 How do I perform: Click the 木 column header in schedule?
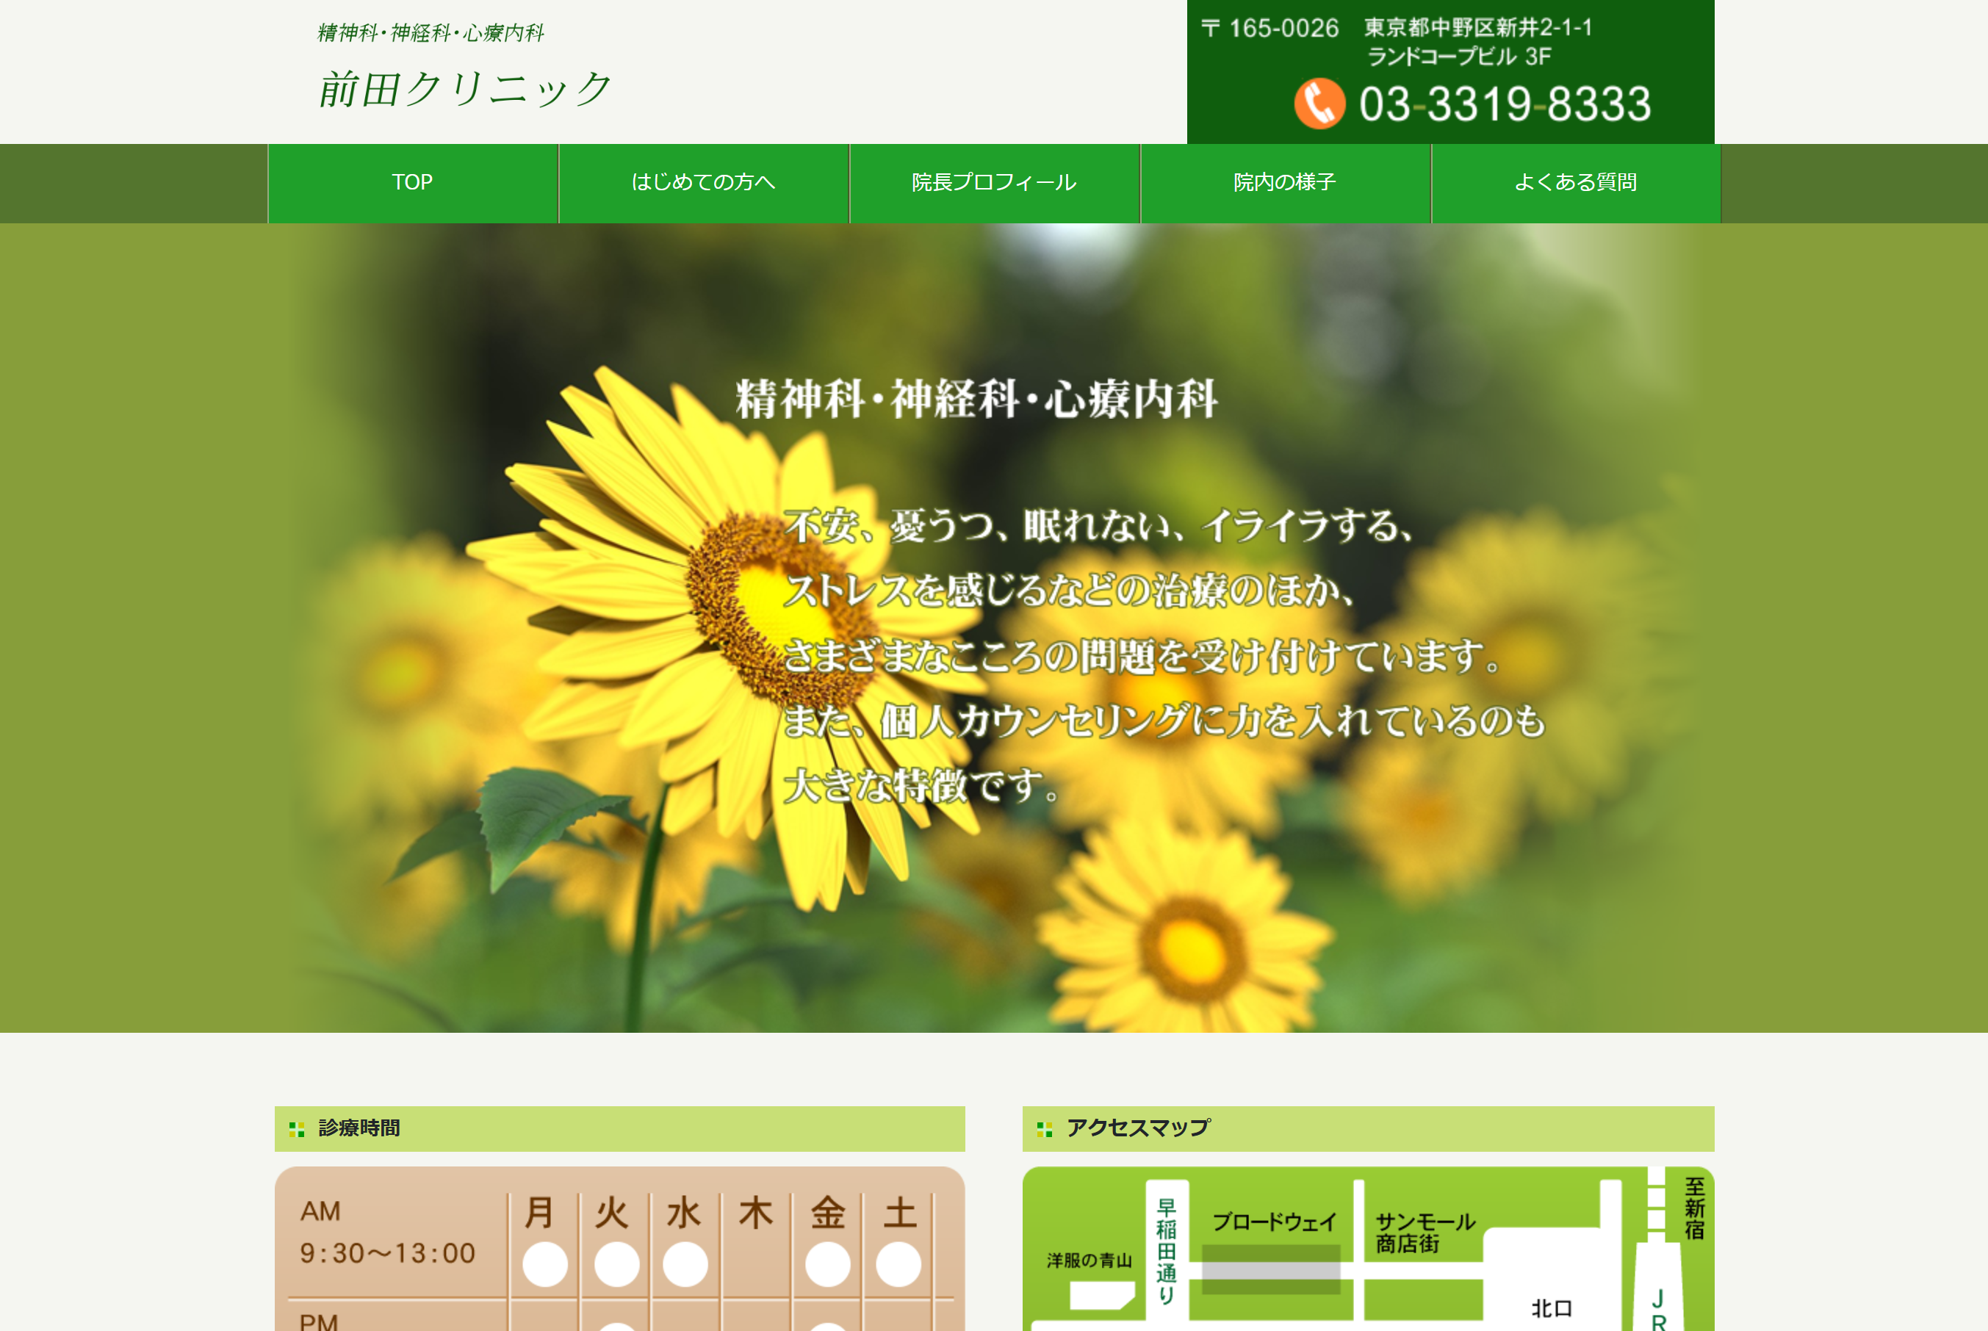(755, 1213)
